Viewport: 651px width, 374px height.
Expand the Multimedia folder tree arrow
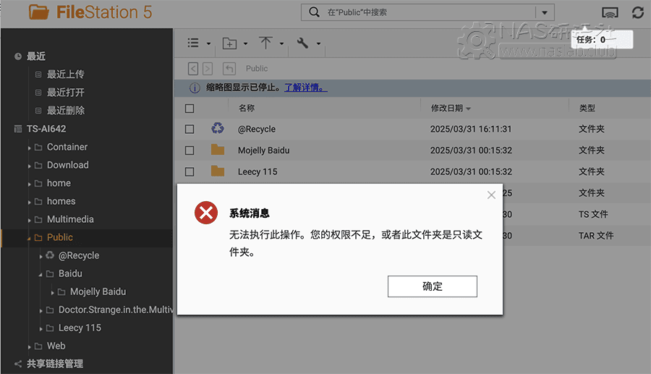point(29,220)
